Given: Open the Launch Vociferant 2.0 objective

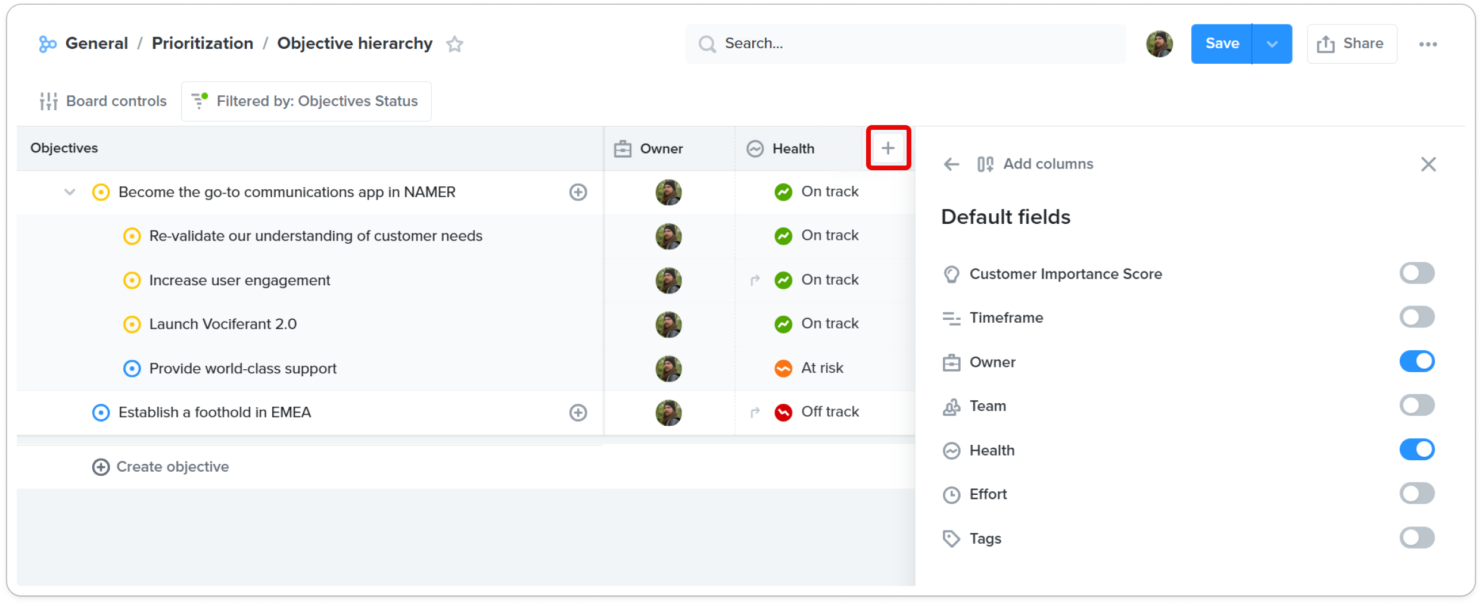Looking at the screenshot, I should coord(223,325).
